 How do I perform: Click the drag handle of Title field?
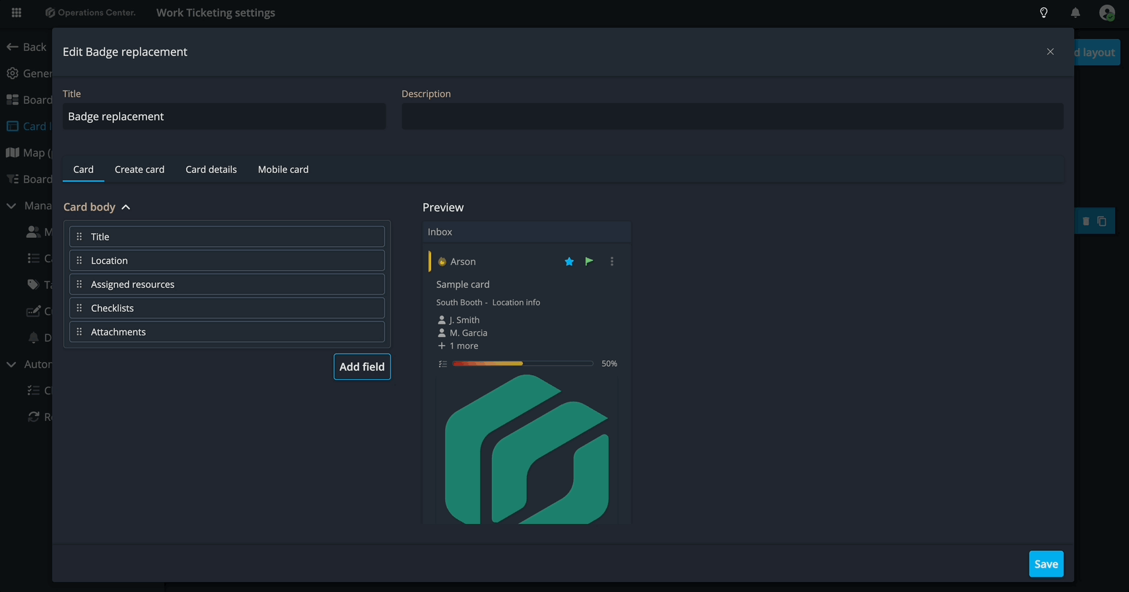(x=79, y=237)
